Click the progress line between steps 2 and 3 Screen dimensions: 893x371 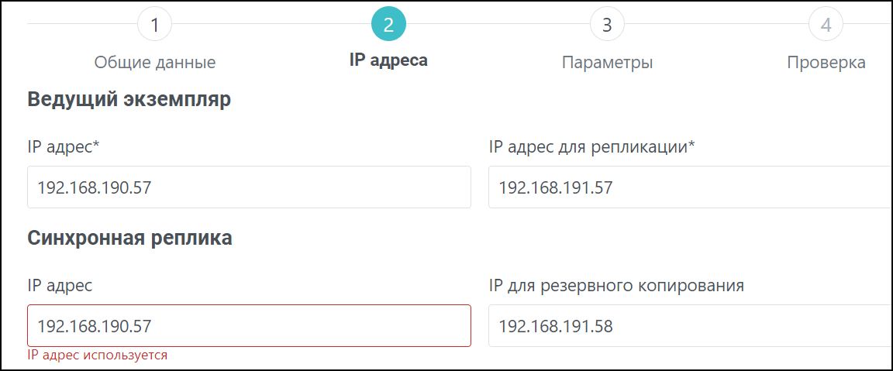pyautogui.click(x=498, y=24)
